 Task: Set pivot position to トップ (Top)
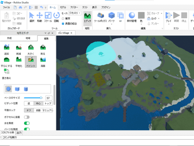click(48, 103)
